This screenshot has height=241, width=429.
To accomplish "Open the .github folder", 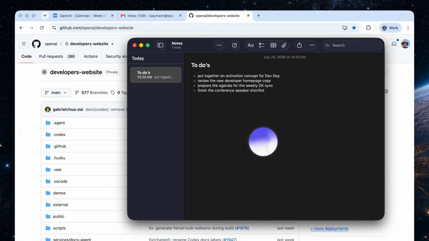I will 60,146.
